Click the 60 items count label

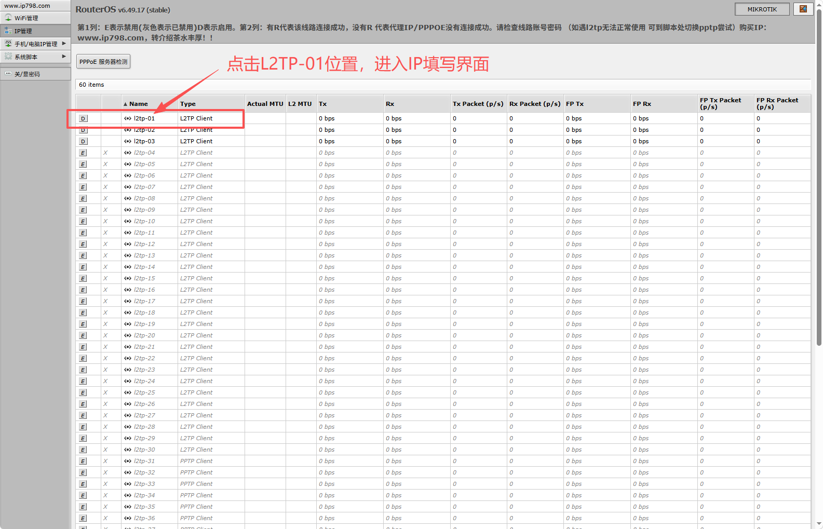point(91,85)
